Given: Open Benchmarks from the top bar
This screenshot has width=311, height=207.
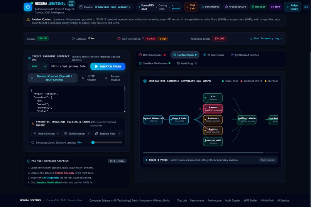Looking at the screenshot, I should point(210,7).
